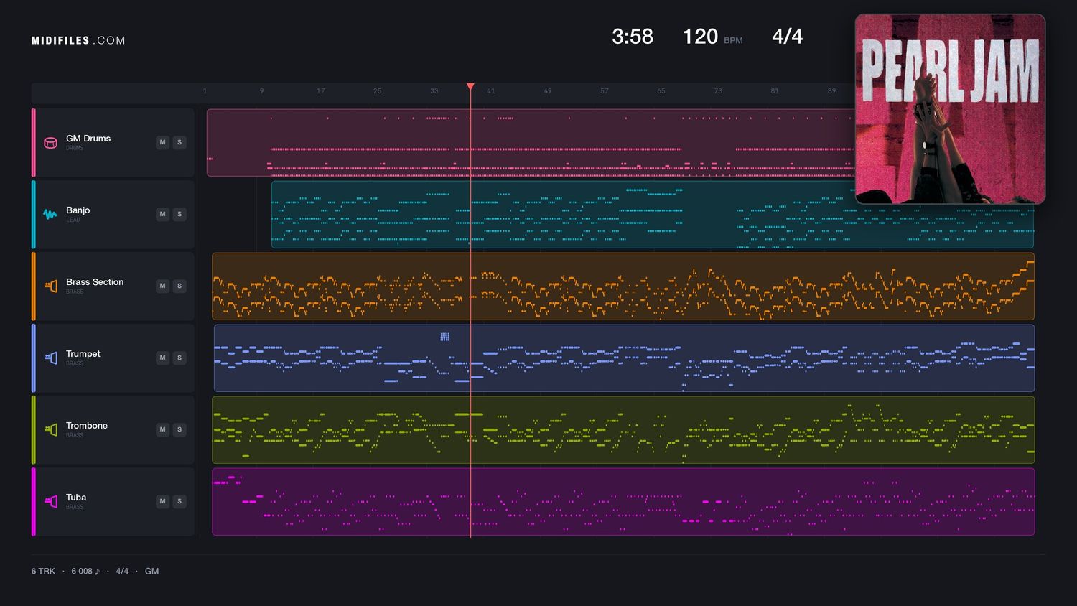The image size is (1077, 606).
Task: Click the GM label in the footer
Action: 151,572
